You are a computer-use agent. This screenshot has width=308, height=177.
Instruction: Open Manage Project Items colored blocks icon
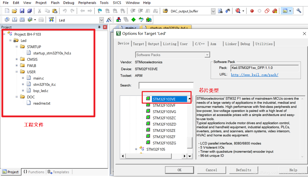(x=118, y=20)
